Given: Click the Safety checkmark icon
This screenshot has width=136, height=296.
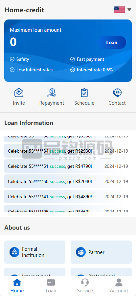Looking at the screenshot, I should coord(12,59).
